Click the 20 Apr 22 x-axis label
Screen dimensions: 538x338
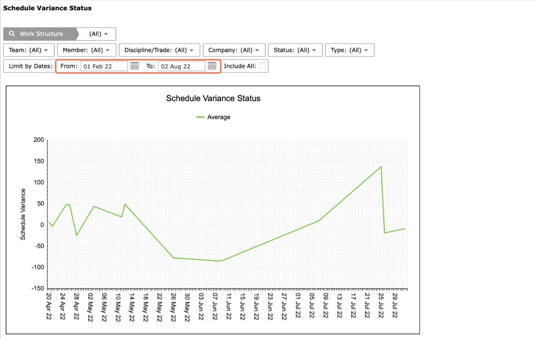pyautogui.click(x=49, y=306)
